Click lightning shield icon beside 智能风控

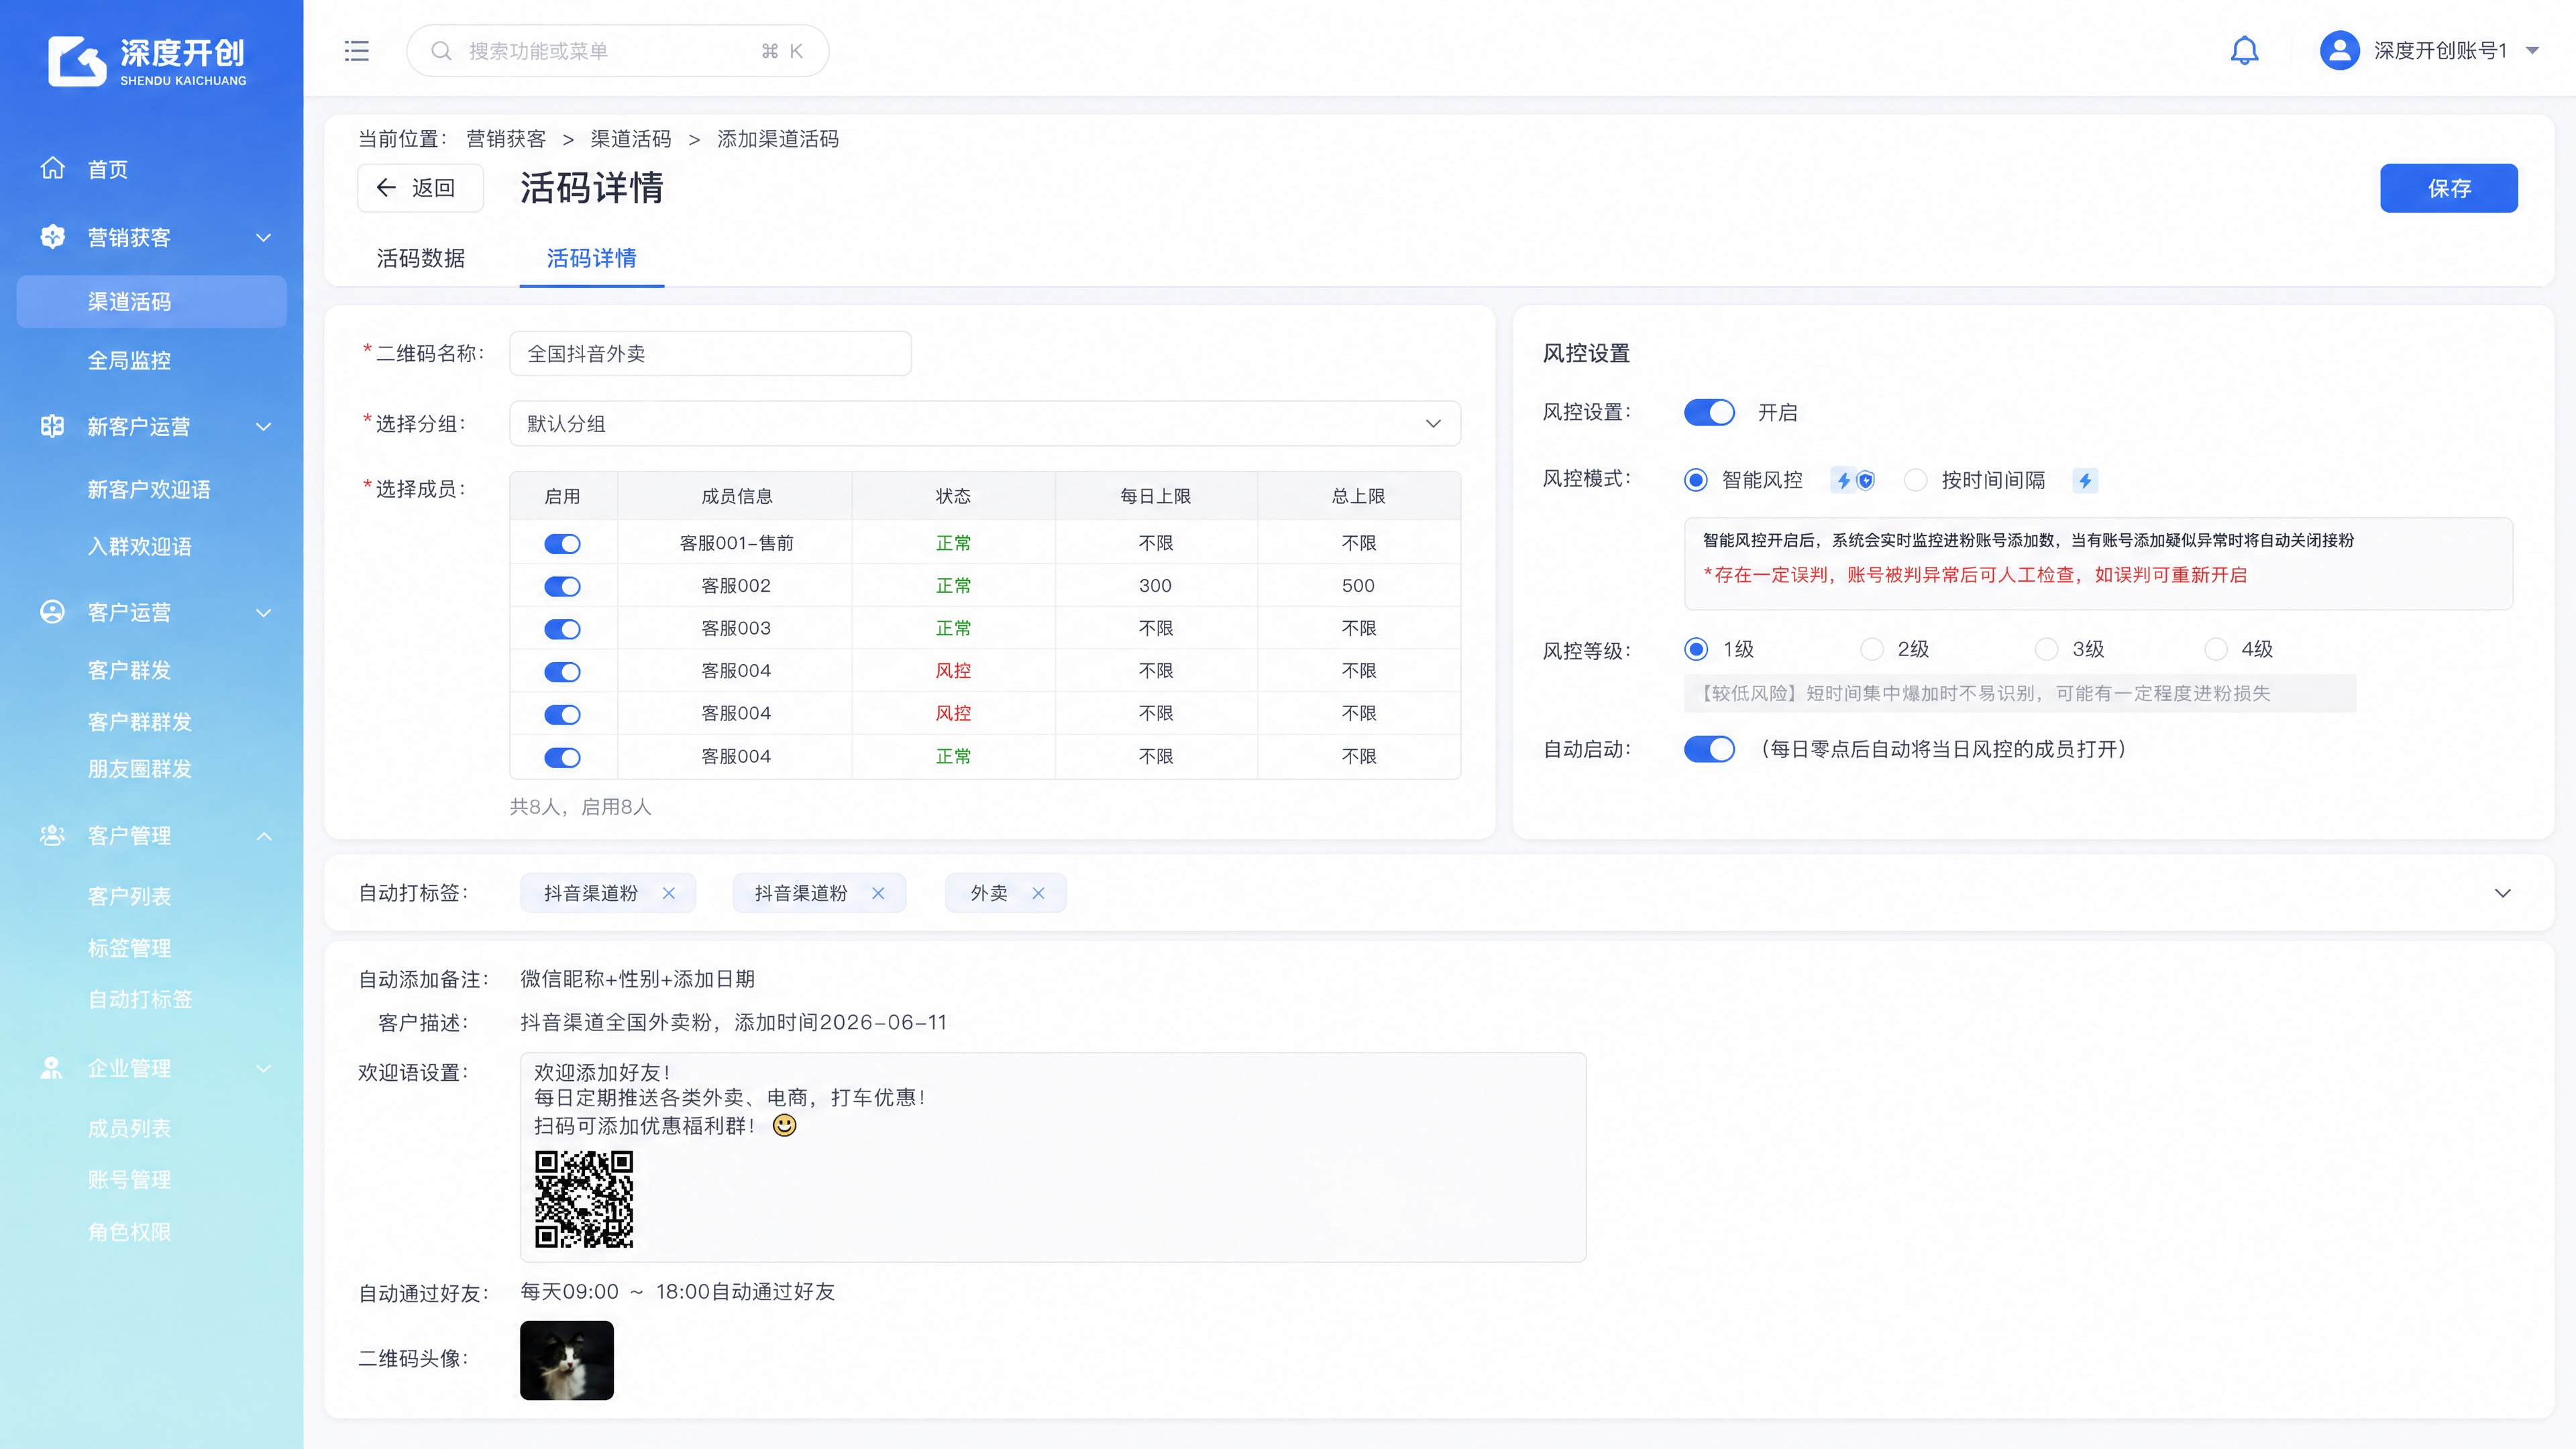(x=1853, y=481)
